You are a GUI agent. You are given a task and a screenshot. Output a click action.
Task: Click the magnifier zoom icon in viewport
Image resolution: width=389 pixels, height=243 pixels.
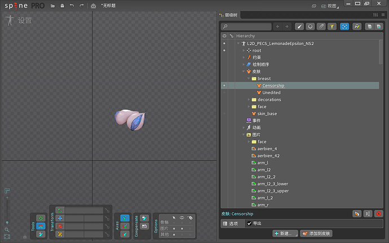[x=7, y=229]
